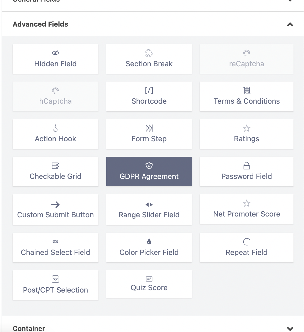
Task: Insert the Quiz Score field
Action: 149,284
